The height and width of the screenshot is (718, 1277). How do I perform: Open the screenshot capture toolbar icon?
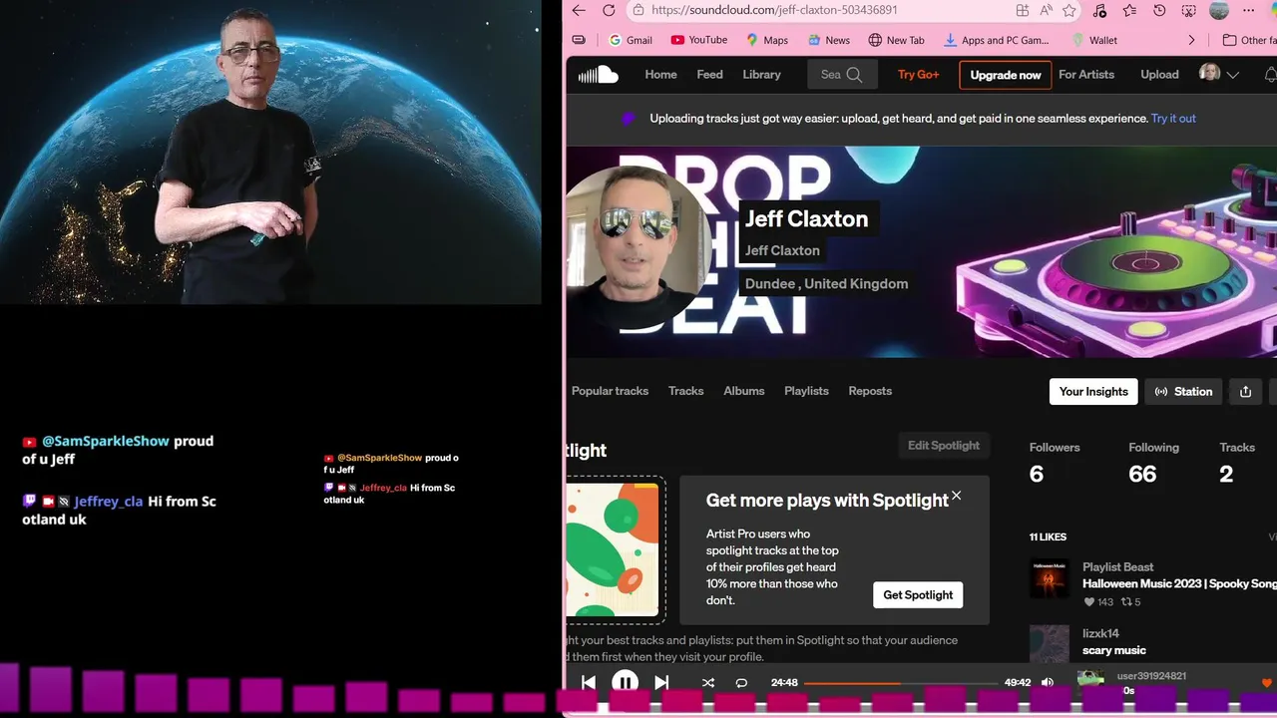[1189, 10]
